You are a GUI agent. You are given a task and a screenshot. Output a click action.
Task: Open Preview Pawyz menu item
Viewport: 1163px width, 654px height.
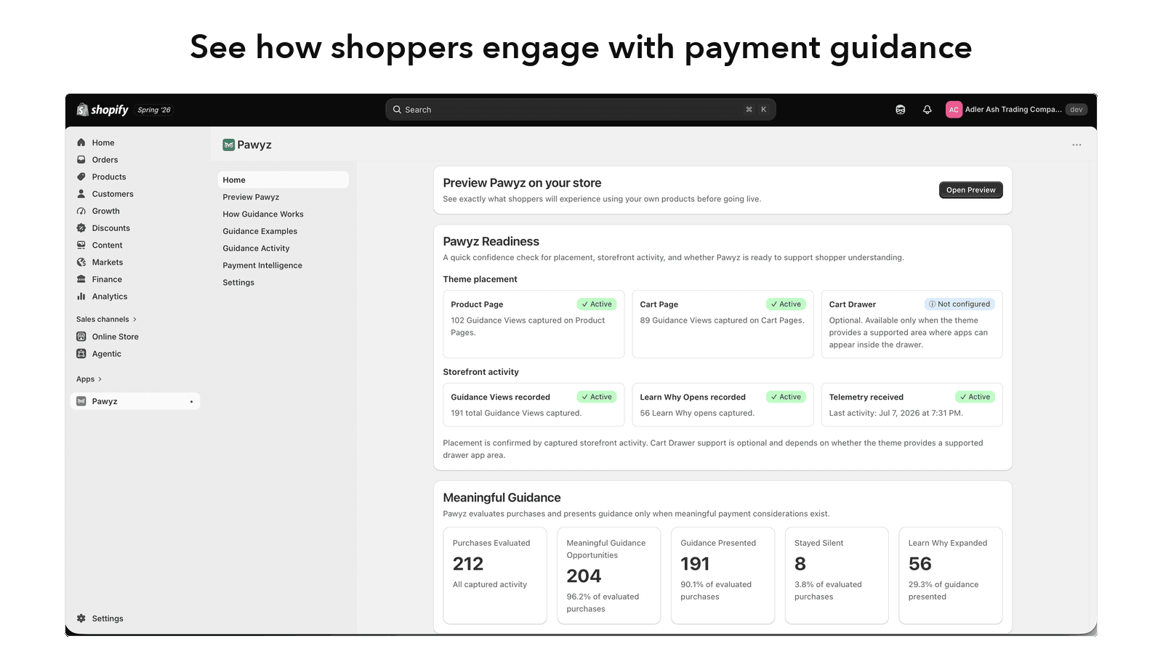coord(251,197)
